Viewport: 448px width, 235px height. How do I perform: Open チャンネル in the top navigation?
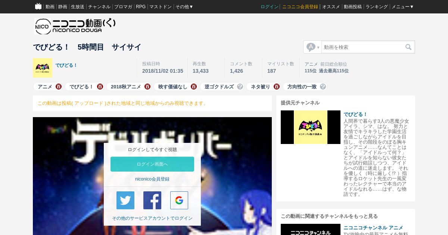(99, 7)
